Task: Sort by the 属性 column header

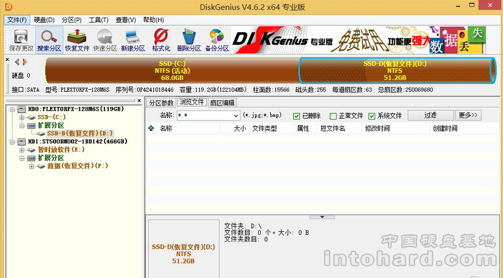Action: [306, 128]
